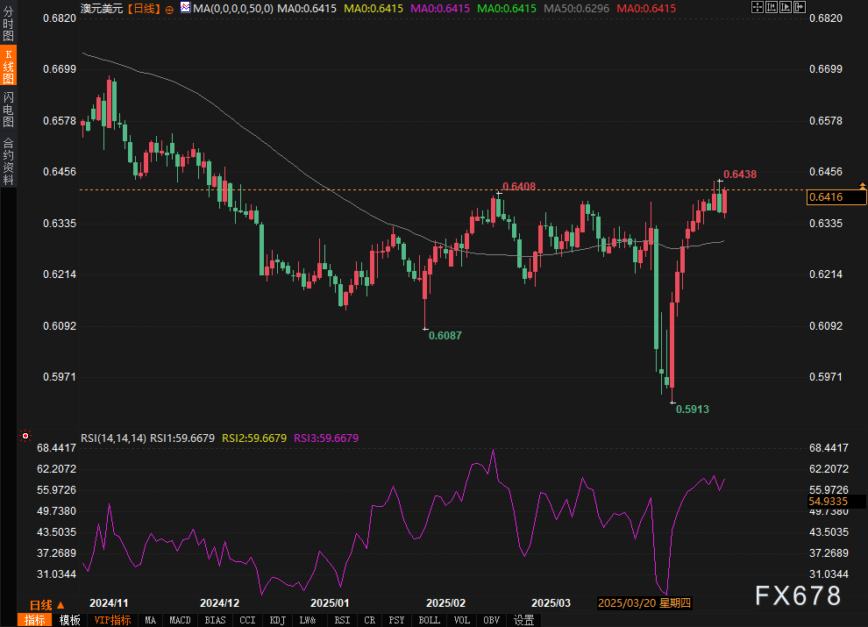868x627 pixels.
Task: Open the VIP指标 indicator list
Action: coord(112,620)
